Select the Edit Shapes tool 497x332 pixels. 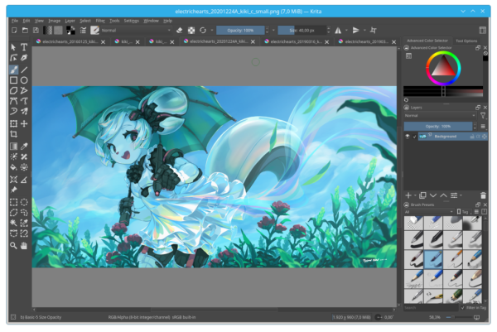pyautogui.click(x=13, y=58)
